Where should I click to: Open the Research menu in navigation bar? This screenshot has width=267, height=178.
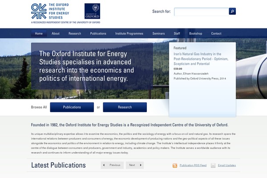(x=75, y=33)
